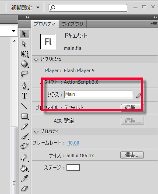The height and width of the screenshot is (194, 158).
Task: Restore down the application window
Action: coord(144,7)
